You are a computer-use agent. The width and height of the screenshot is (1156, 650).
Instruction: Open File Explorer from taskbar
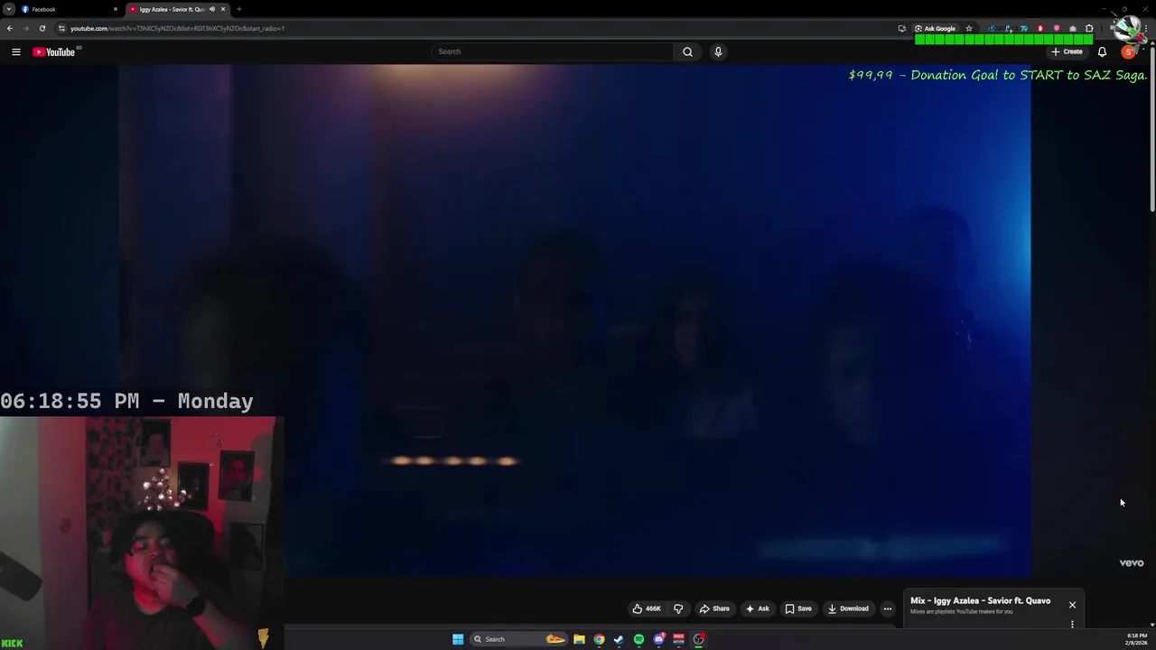(579, 639)
